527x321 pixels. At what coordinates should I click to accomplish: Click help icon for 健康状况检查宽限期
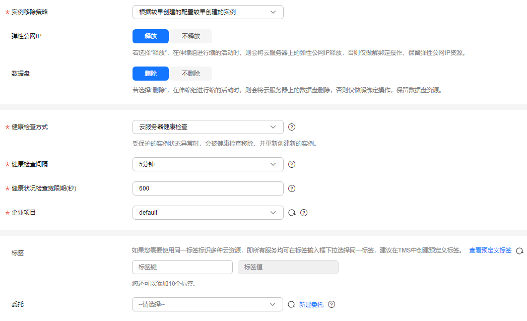[x=292, y=188]
